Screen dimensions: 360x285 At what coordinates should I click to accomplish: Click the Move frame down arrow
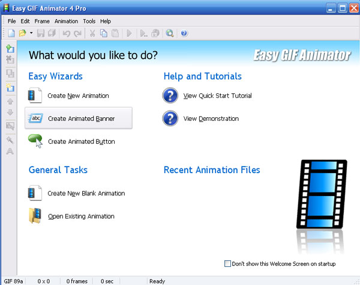point(10,112)
